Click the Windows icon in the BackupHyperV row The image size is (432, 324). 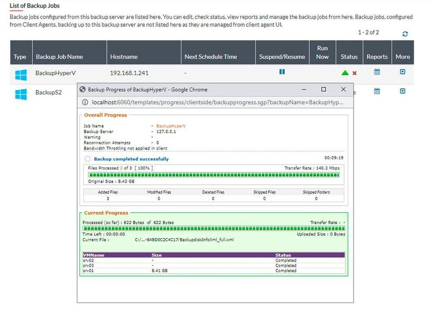(x=21, y=73)
